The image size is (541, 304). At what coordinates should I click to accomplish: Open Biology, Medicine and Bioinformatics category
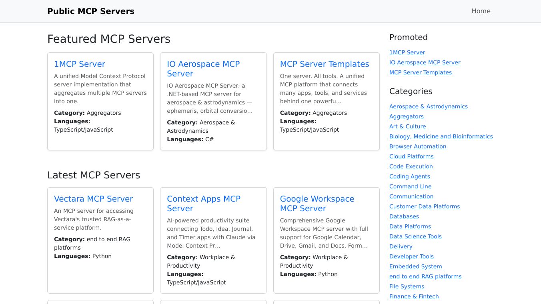(441, 136)
